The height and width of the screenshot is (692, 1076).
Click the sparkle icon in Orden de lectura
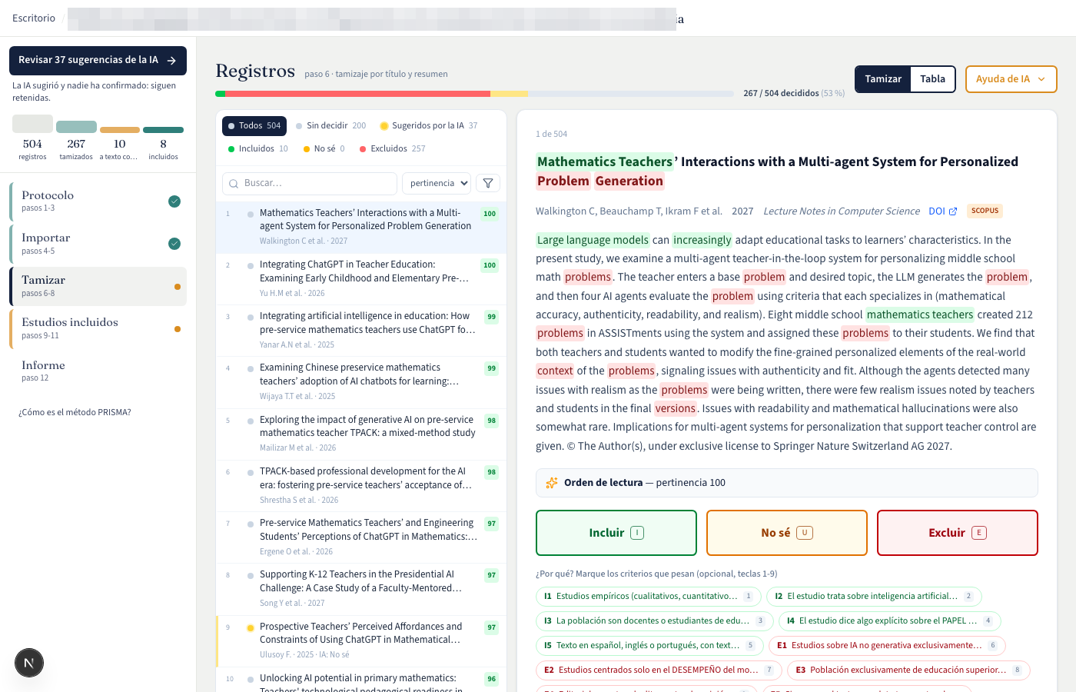tap(552, 483)
